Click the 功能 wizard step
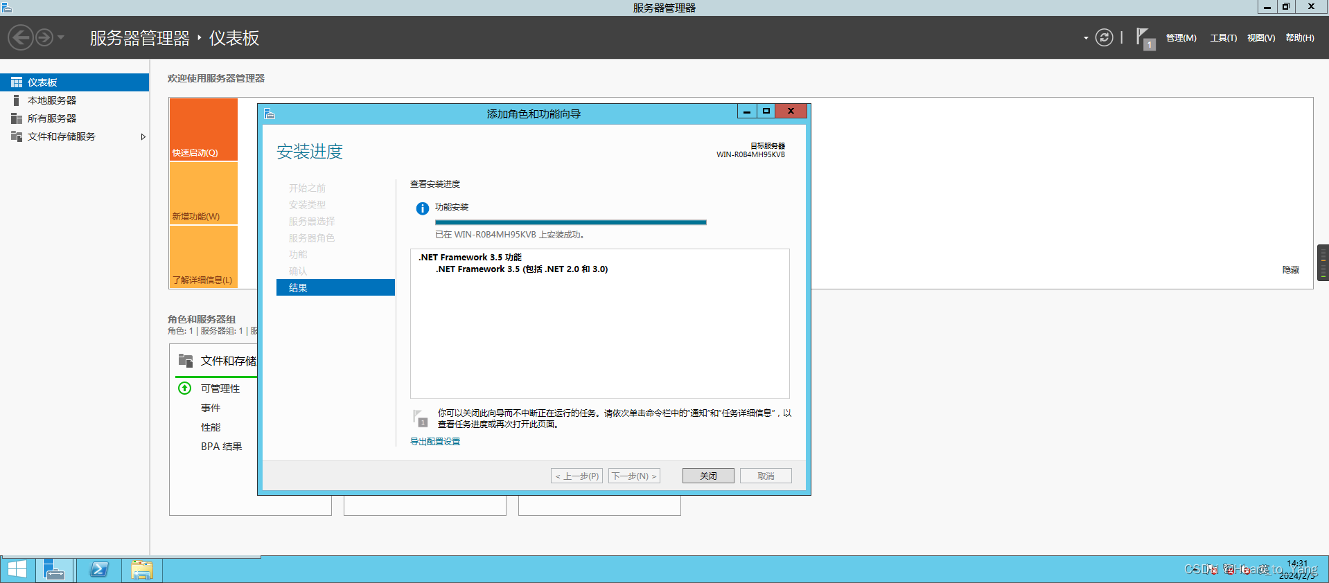Viewport: 1329px width, 583px height. [x=298, y=255]
